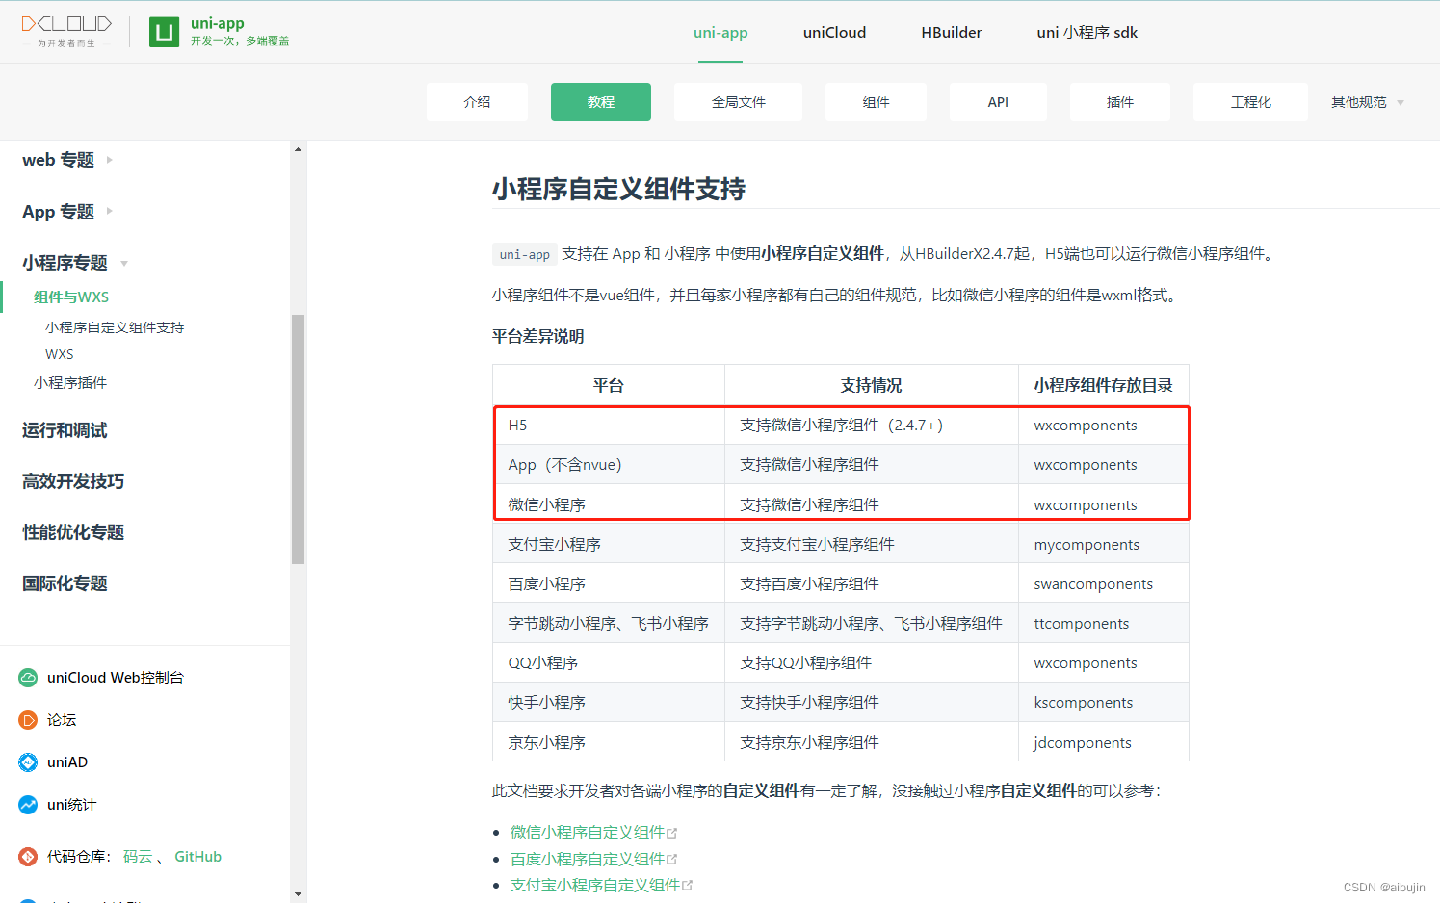The image size is (1440, 903).
Task: Click external link icon after 微信小程序自定义组件
Action: 672,833
